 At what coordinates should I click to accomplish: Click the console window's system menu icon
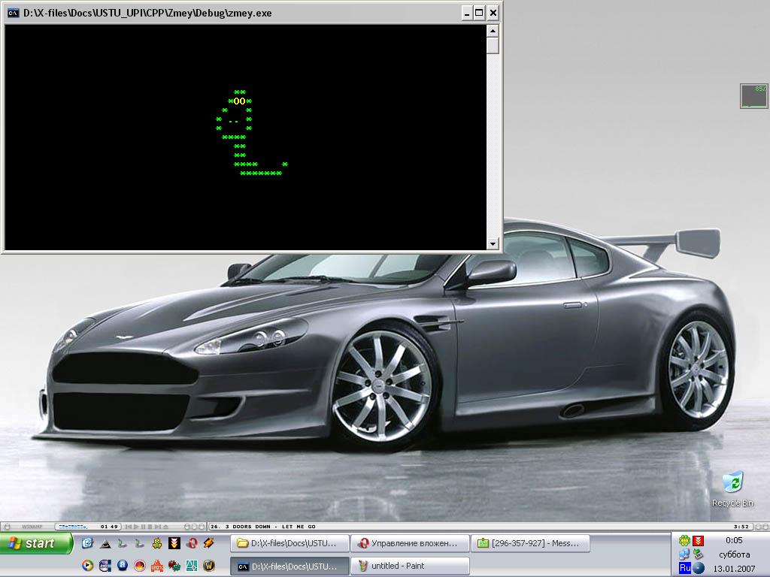point(13,13)
